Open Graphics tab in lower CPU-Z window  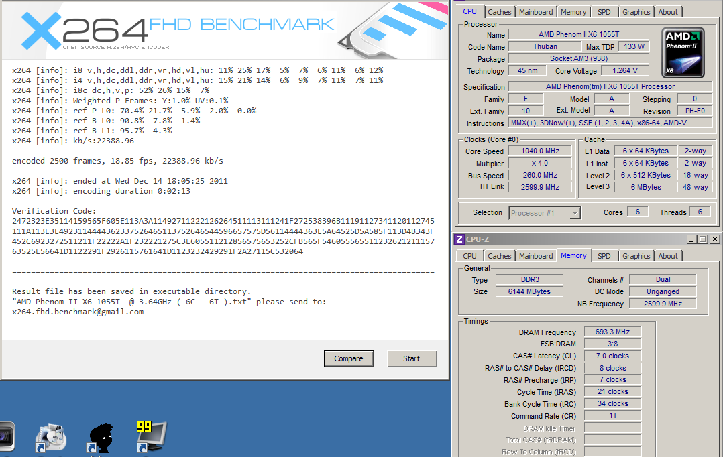[636, 256]
